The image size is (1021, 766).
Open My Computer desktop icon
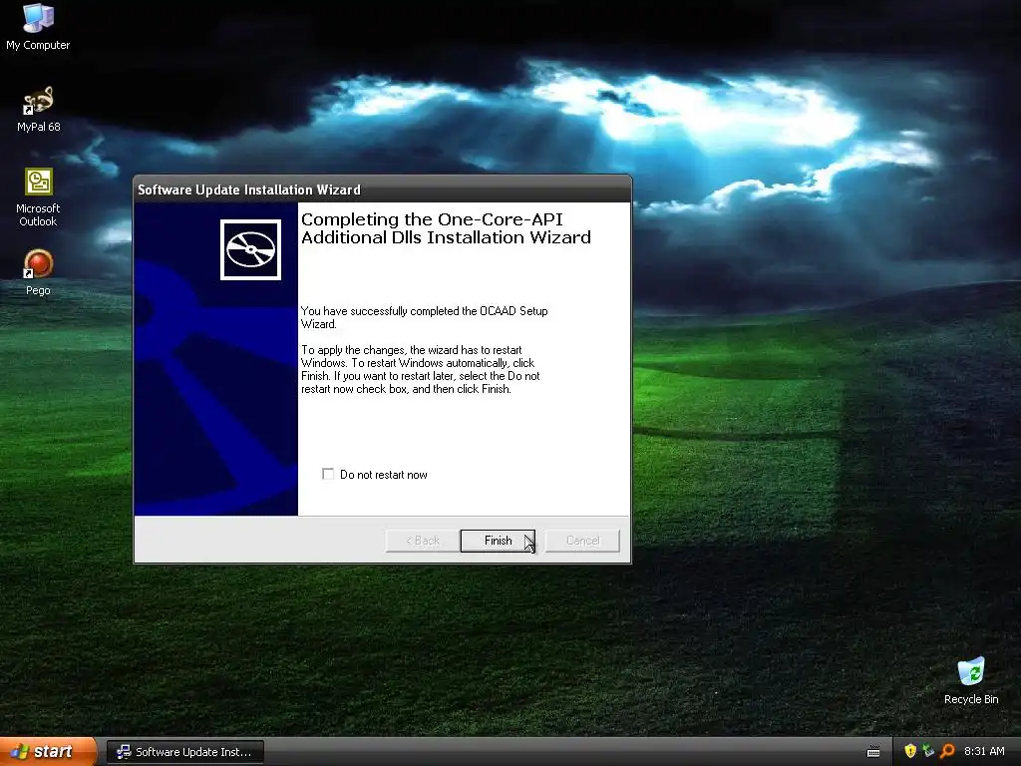[x=38, y=27]
